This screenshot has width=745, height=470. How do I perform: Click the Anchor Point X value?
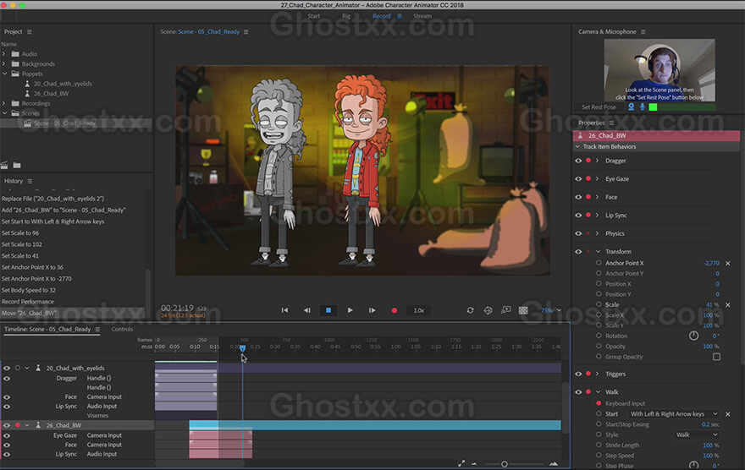pos(711,263)
